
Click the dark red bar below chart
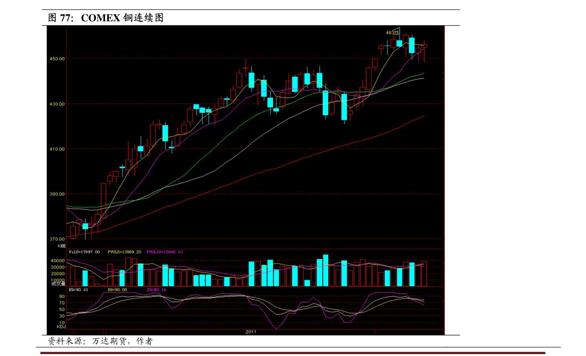(x=293, y=353)
